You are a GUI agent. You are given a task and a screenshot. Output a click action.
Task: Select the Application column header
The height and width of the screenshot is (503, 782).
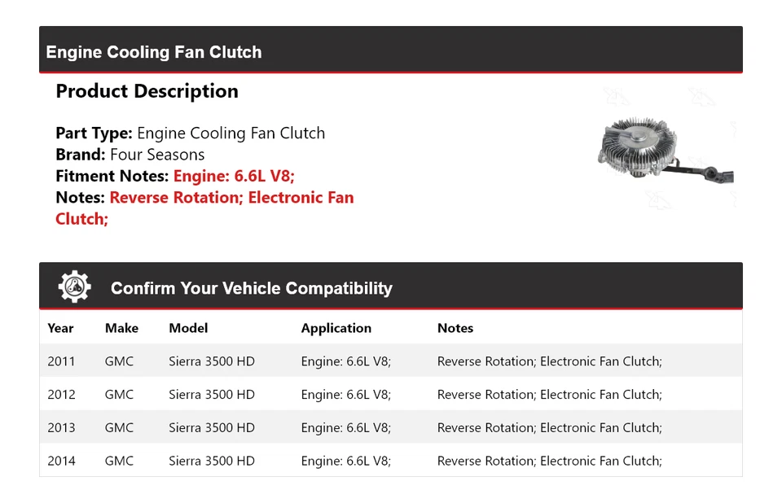(336, 328)
